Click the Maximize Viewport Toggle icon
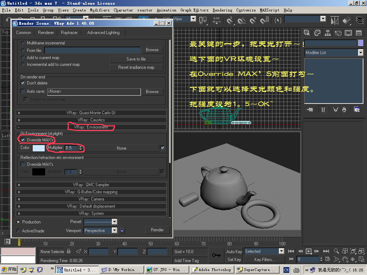The height and width of the screenshot is (275, 367). [361, 259]
